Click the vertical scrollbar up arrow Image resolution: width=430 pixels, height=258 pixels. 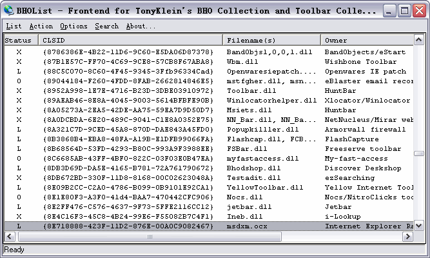point(418,40)
